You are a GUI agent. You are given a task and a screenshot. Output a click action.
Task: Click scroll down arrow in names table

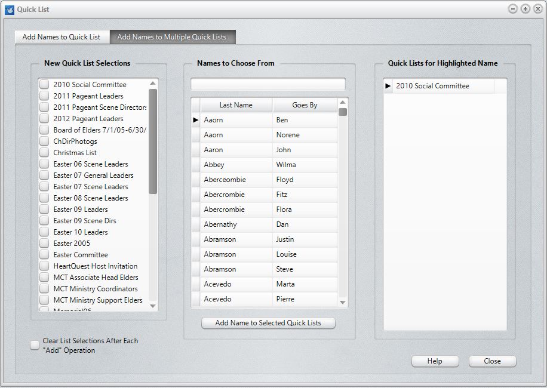(x=343, y=303)
